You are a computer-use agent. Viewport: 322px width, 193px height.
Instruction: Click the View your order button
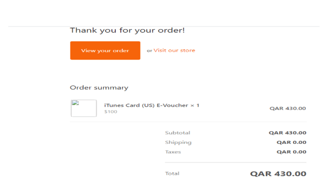click(105, 51)
